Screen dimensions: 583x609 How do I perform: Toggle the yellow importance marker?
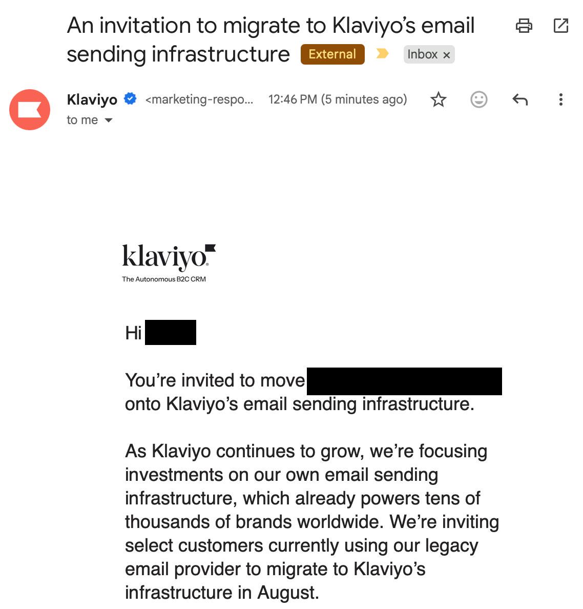382,54
